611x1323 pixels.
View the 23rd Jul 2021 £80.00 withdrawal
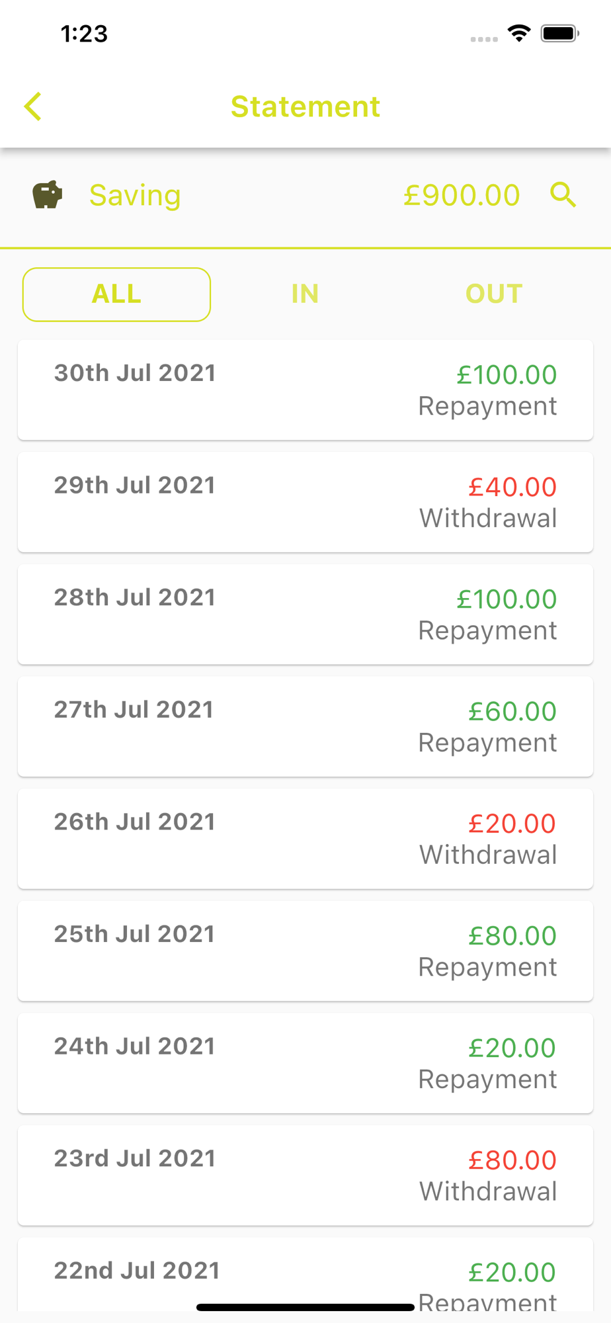[305, 1175]
